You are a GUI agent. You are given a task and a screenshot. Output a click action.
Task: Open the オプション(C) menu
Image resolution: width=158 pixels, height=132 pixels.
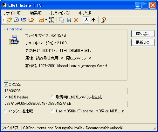[60, 13]
